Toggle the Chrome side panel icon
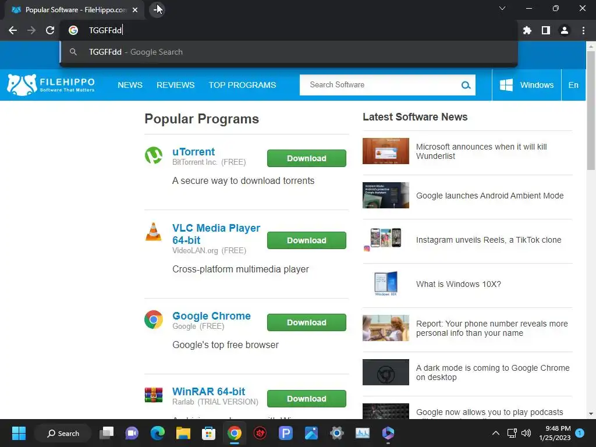596x447 pixels. click(545, 30)
